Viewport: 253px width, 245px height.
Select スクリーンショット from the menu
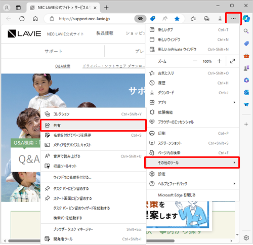(x=192, y=143)
